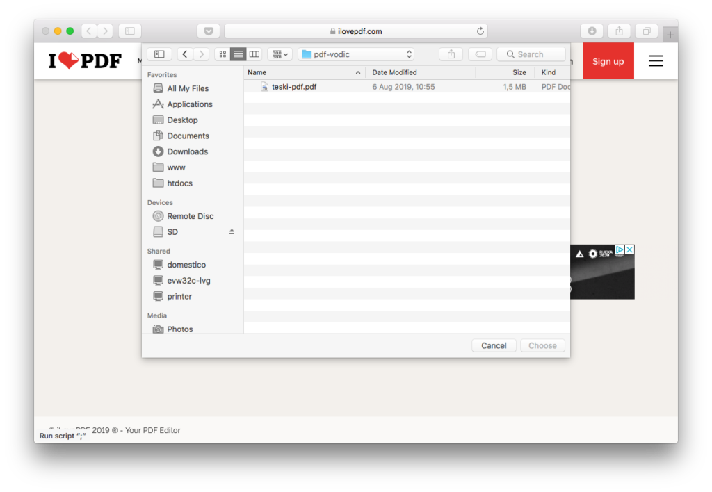Switch to icon view in file dialog

222,54
